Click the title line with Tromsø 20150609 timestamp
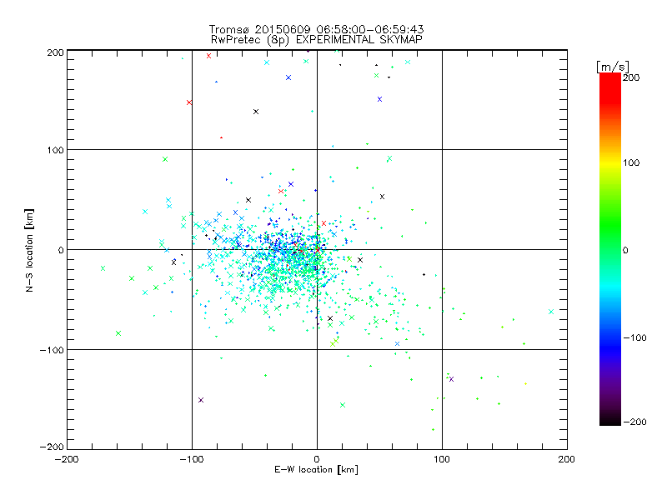Image resolution: width=667 pixels, height=500 pixels. [x=316, y=29]
